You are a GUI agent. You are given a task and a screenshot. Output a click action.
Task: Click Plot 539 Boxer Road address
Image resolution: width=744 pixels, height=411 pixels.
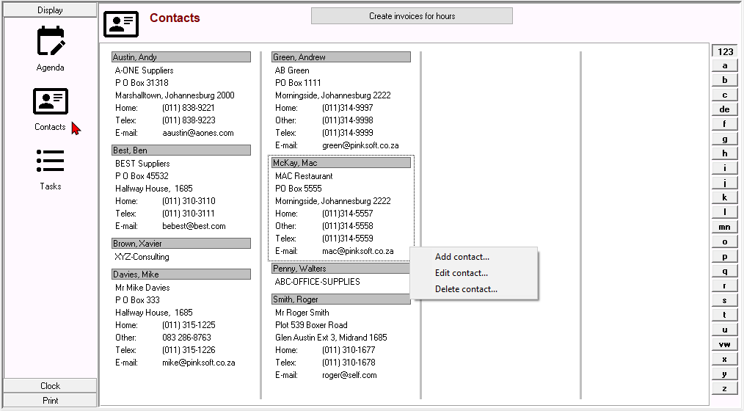[x=311, y=325]
